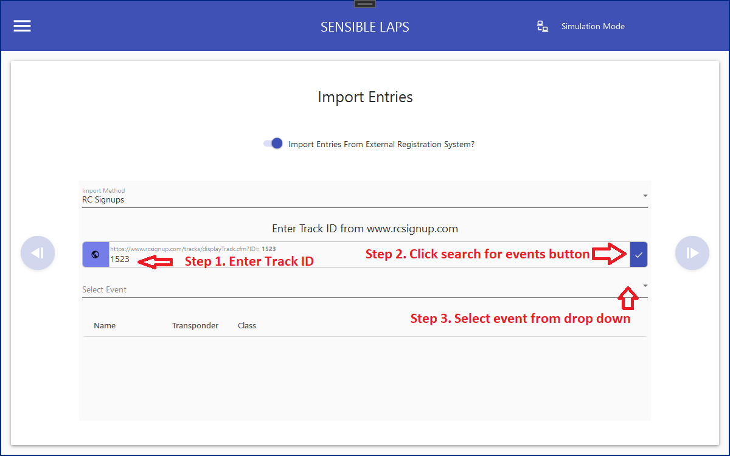Screen dimensions: 730x456
Task: Click the 'Import Entries From External Registration System?' label
Action: (x=381, y=145)
